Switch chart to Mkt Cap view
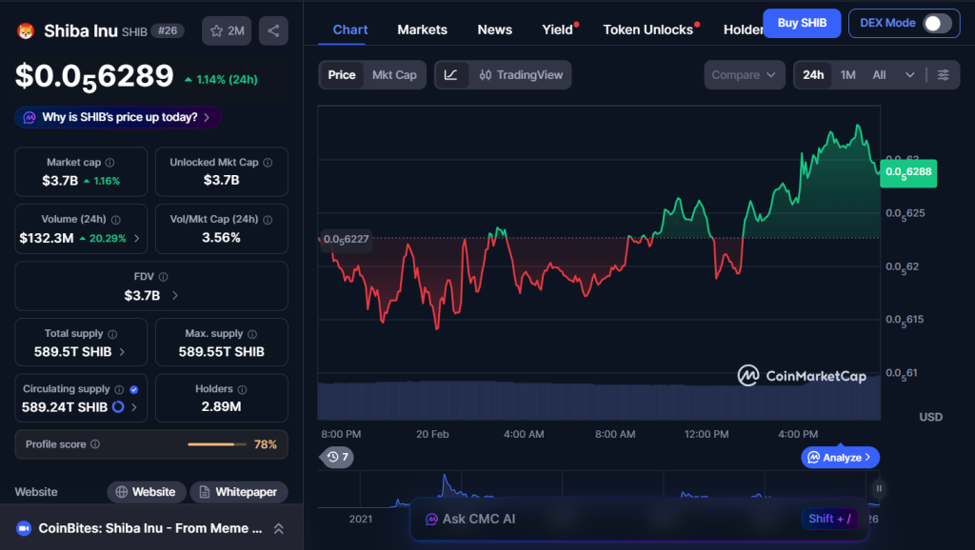The height and width of the screenshot is (550, 975). (x=394, y=75)
